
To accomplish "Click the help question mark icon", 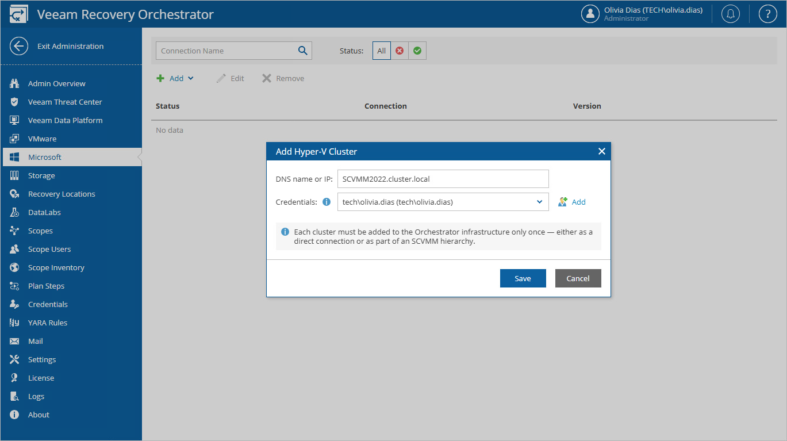I will coord(767,13).
